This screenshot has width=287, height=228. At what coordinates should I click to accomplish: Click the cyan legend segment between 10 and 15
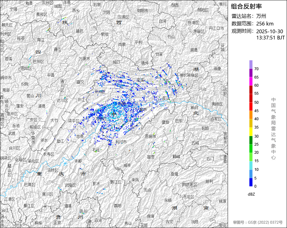point(251,166)
